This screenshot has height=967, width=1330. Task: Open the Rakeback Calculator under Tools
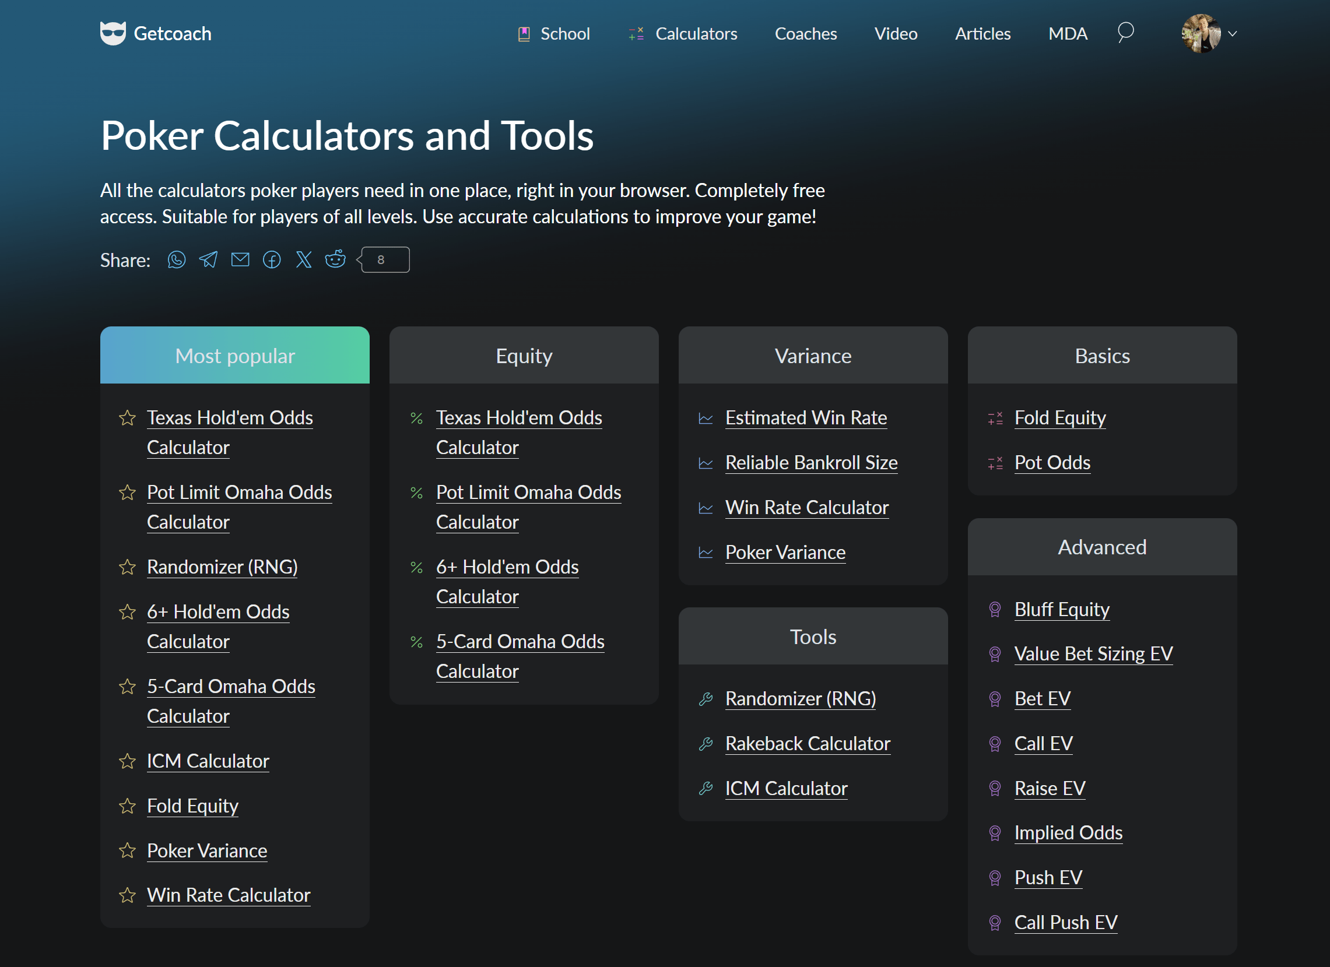click(808, 744)
